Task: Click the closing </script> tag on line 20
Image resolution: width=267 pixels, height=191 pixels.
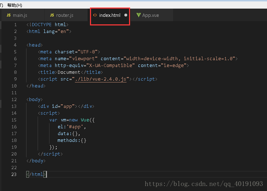Action: click(50, 154)
